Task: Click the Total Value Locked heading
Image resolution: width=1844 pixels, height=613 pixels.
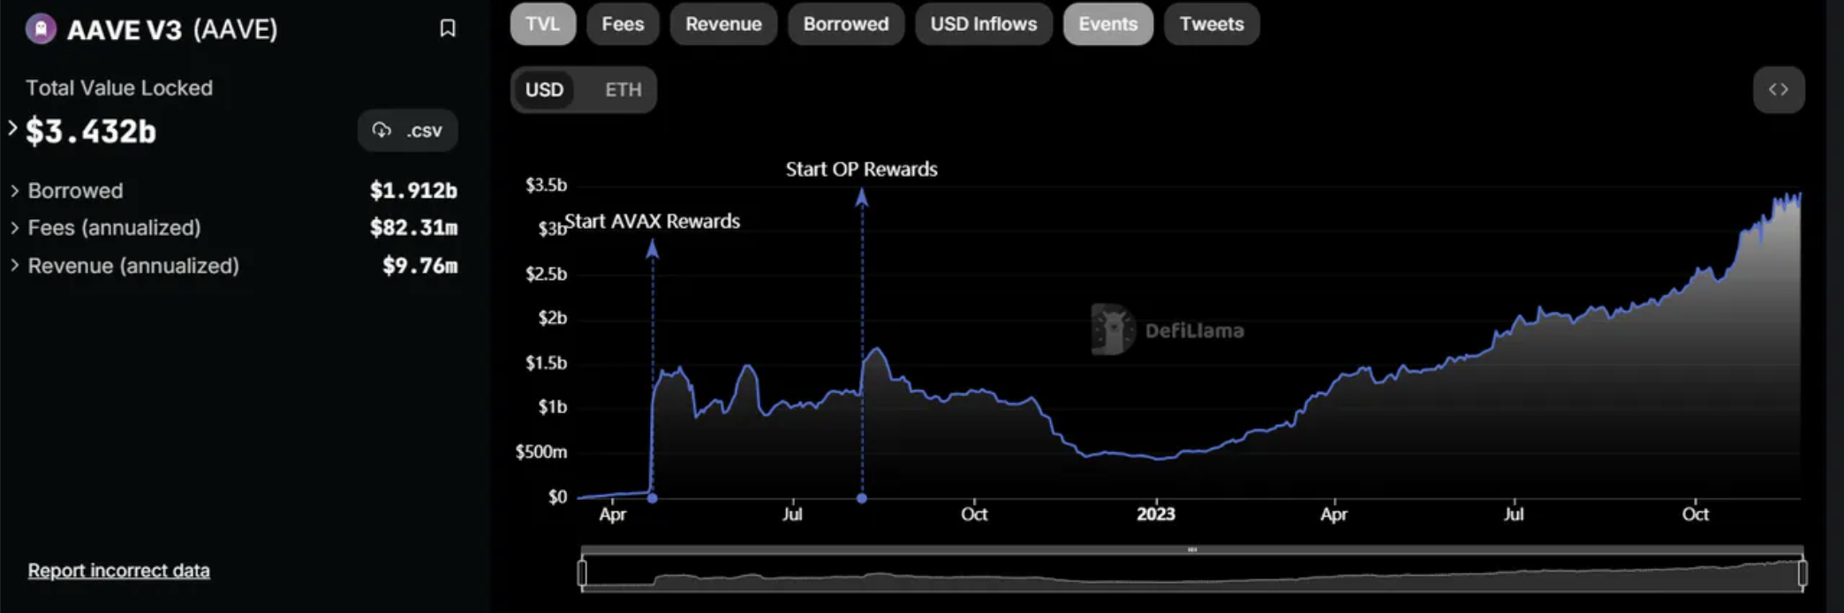Action: pos(119,88)
